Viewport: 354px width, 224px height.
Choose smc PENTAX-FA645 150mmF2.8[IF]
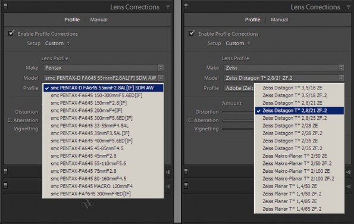[x=103, y=103]
